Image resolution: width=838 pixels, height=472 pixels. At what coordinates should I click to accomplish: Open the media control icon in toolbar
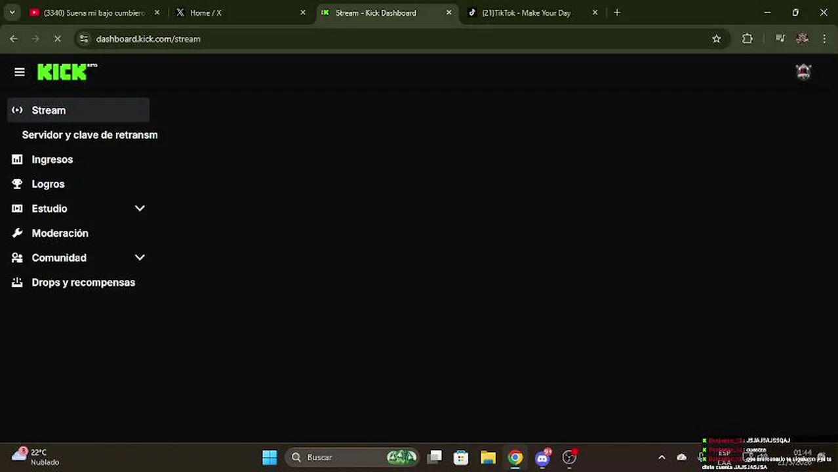click(x=780, y=39)
